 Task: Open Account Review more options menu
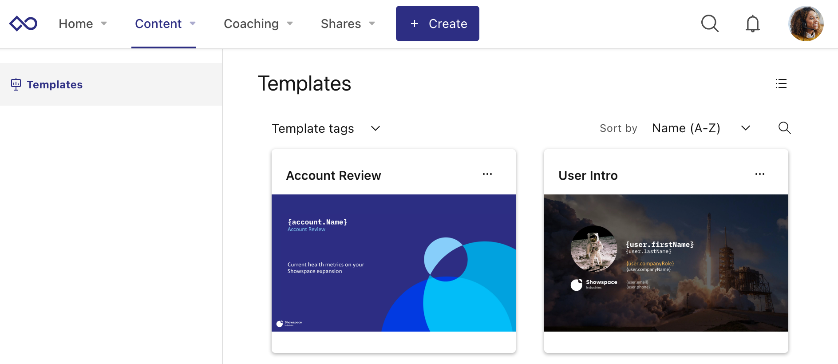(487, 174)
